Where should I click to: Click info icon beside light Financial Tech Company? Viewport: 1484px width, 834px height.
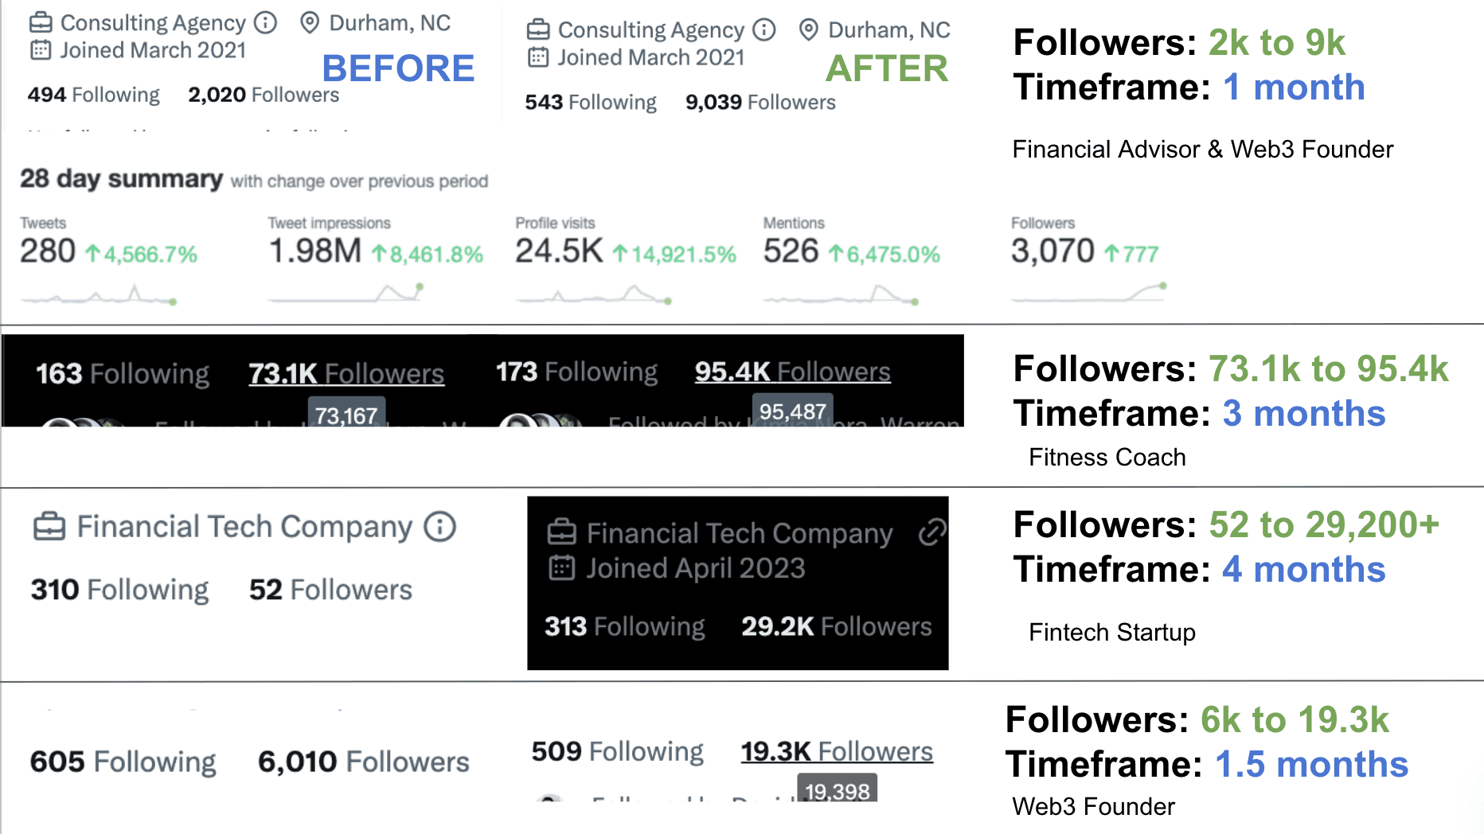pyautogui.click(x=439, y=526)
